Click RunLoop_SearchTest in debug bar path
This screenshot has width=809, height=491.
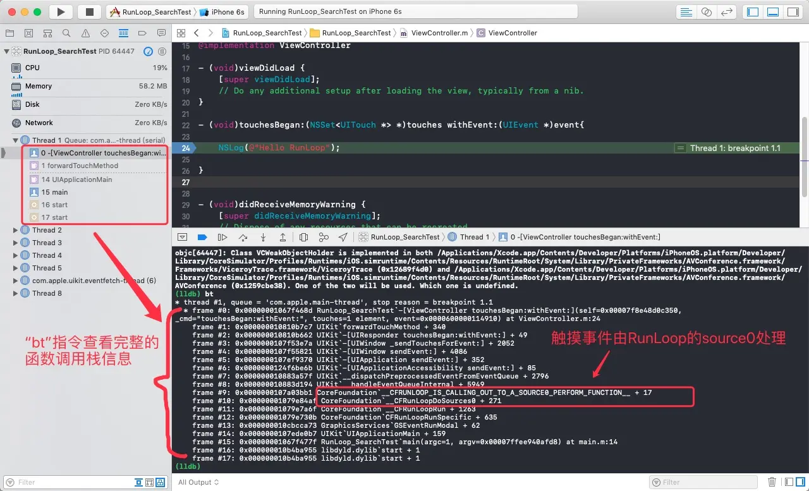(399, 237)
